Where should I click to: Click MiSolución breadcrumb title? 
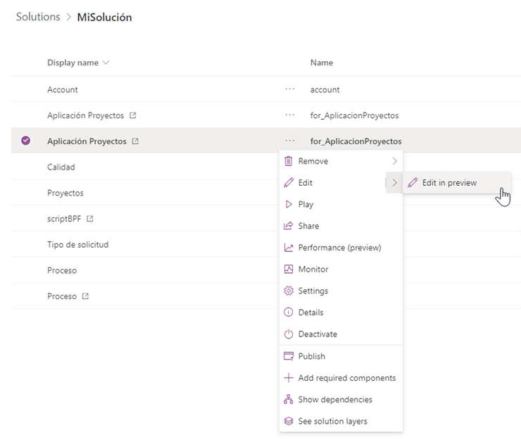(x=104, y=17)
